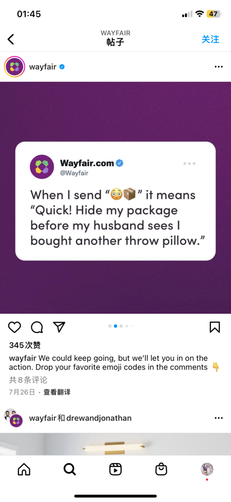Open the Shop bag icon
Image resolution: width=231 pixels, height=502 pixels.
coord(161,469)
